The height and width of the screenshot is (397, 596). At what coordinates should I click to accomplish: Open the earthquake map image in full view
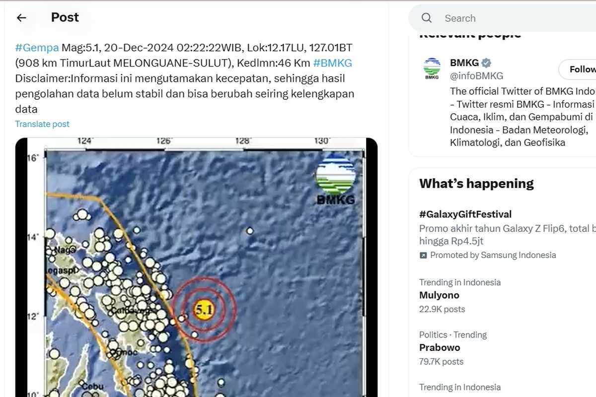coord(194,268)
